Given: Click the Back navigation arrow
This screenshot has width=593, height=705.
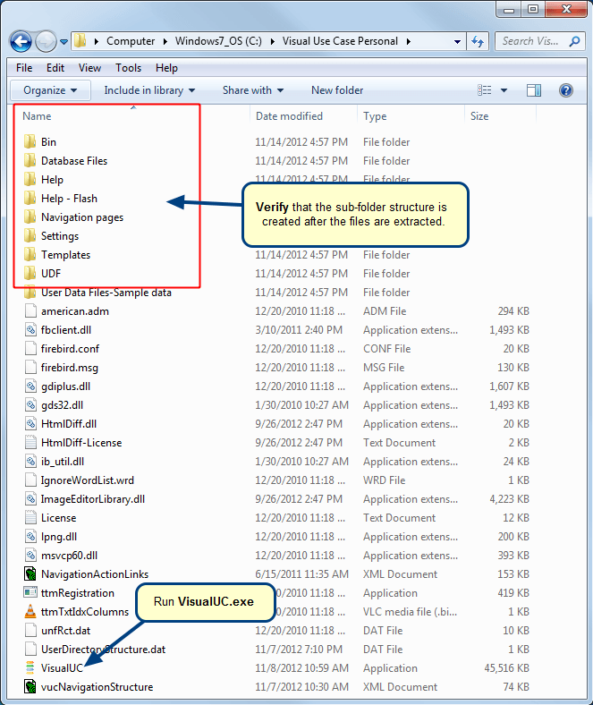Looking at the screenshot, I should (x=21, y=41).
